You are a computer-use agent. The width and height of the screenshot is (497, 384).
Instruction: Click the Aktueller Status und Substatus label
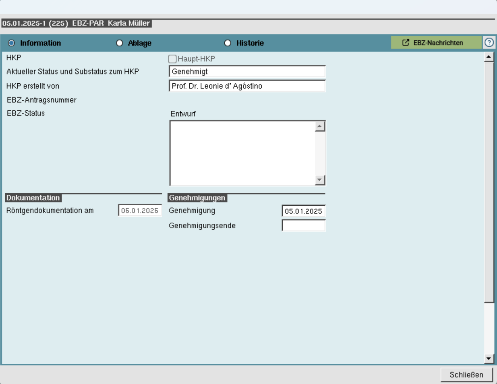[72, 72]
